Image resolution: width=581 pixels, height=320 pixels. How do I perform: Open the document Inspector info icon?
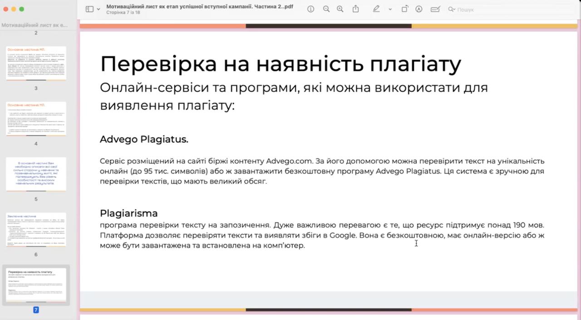click(310, 9)
